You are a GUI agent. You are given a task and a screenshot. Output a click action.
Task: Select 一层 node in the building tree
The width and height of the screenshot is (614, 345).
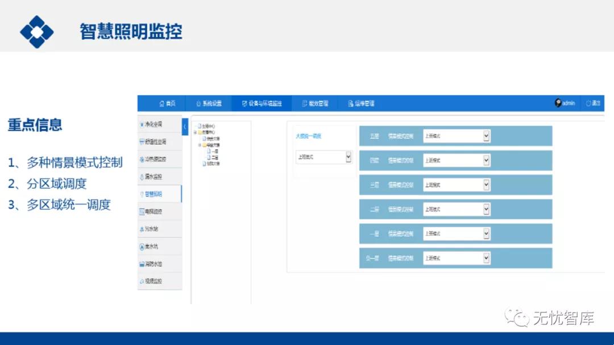point(214,151)
